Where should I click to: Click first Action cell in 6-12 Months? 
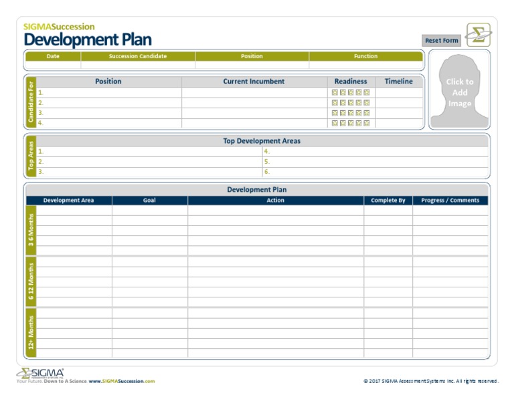(276, 262)
